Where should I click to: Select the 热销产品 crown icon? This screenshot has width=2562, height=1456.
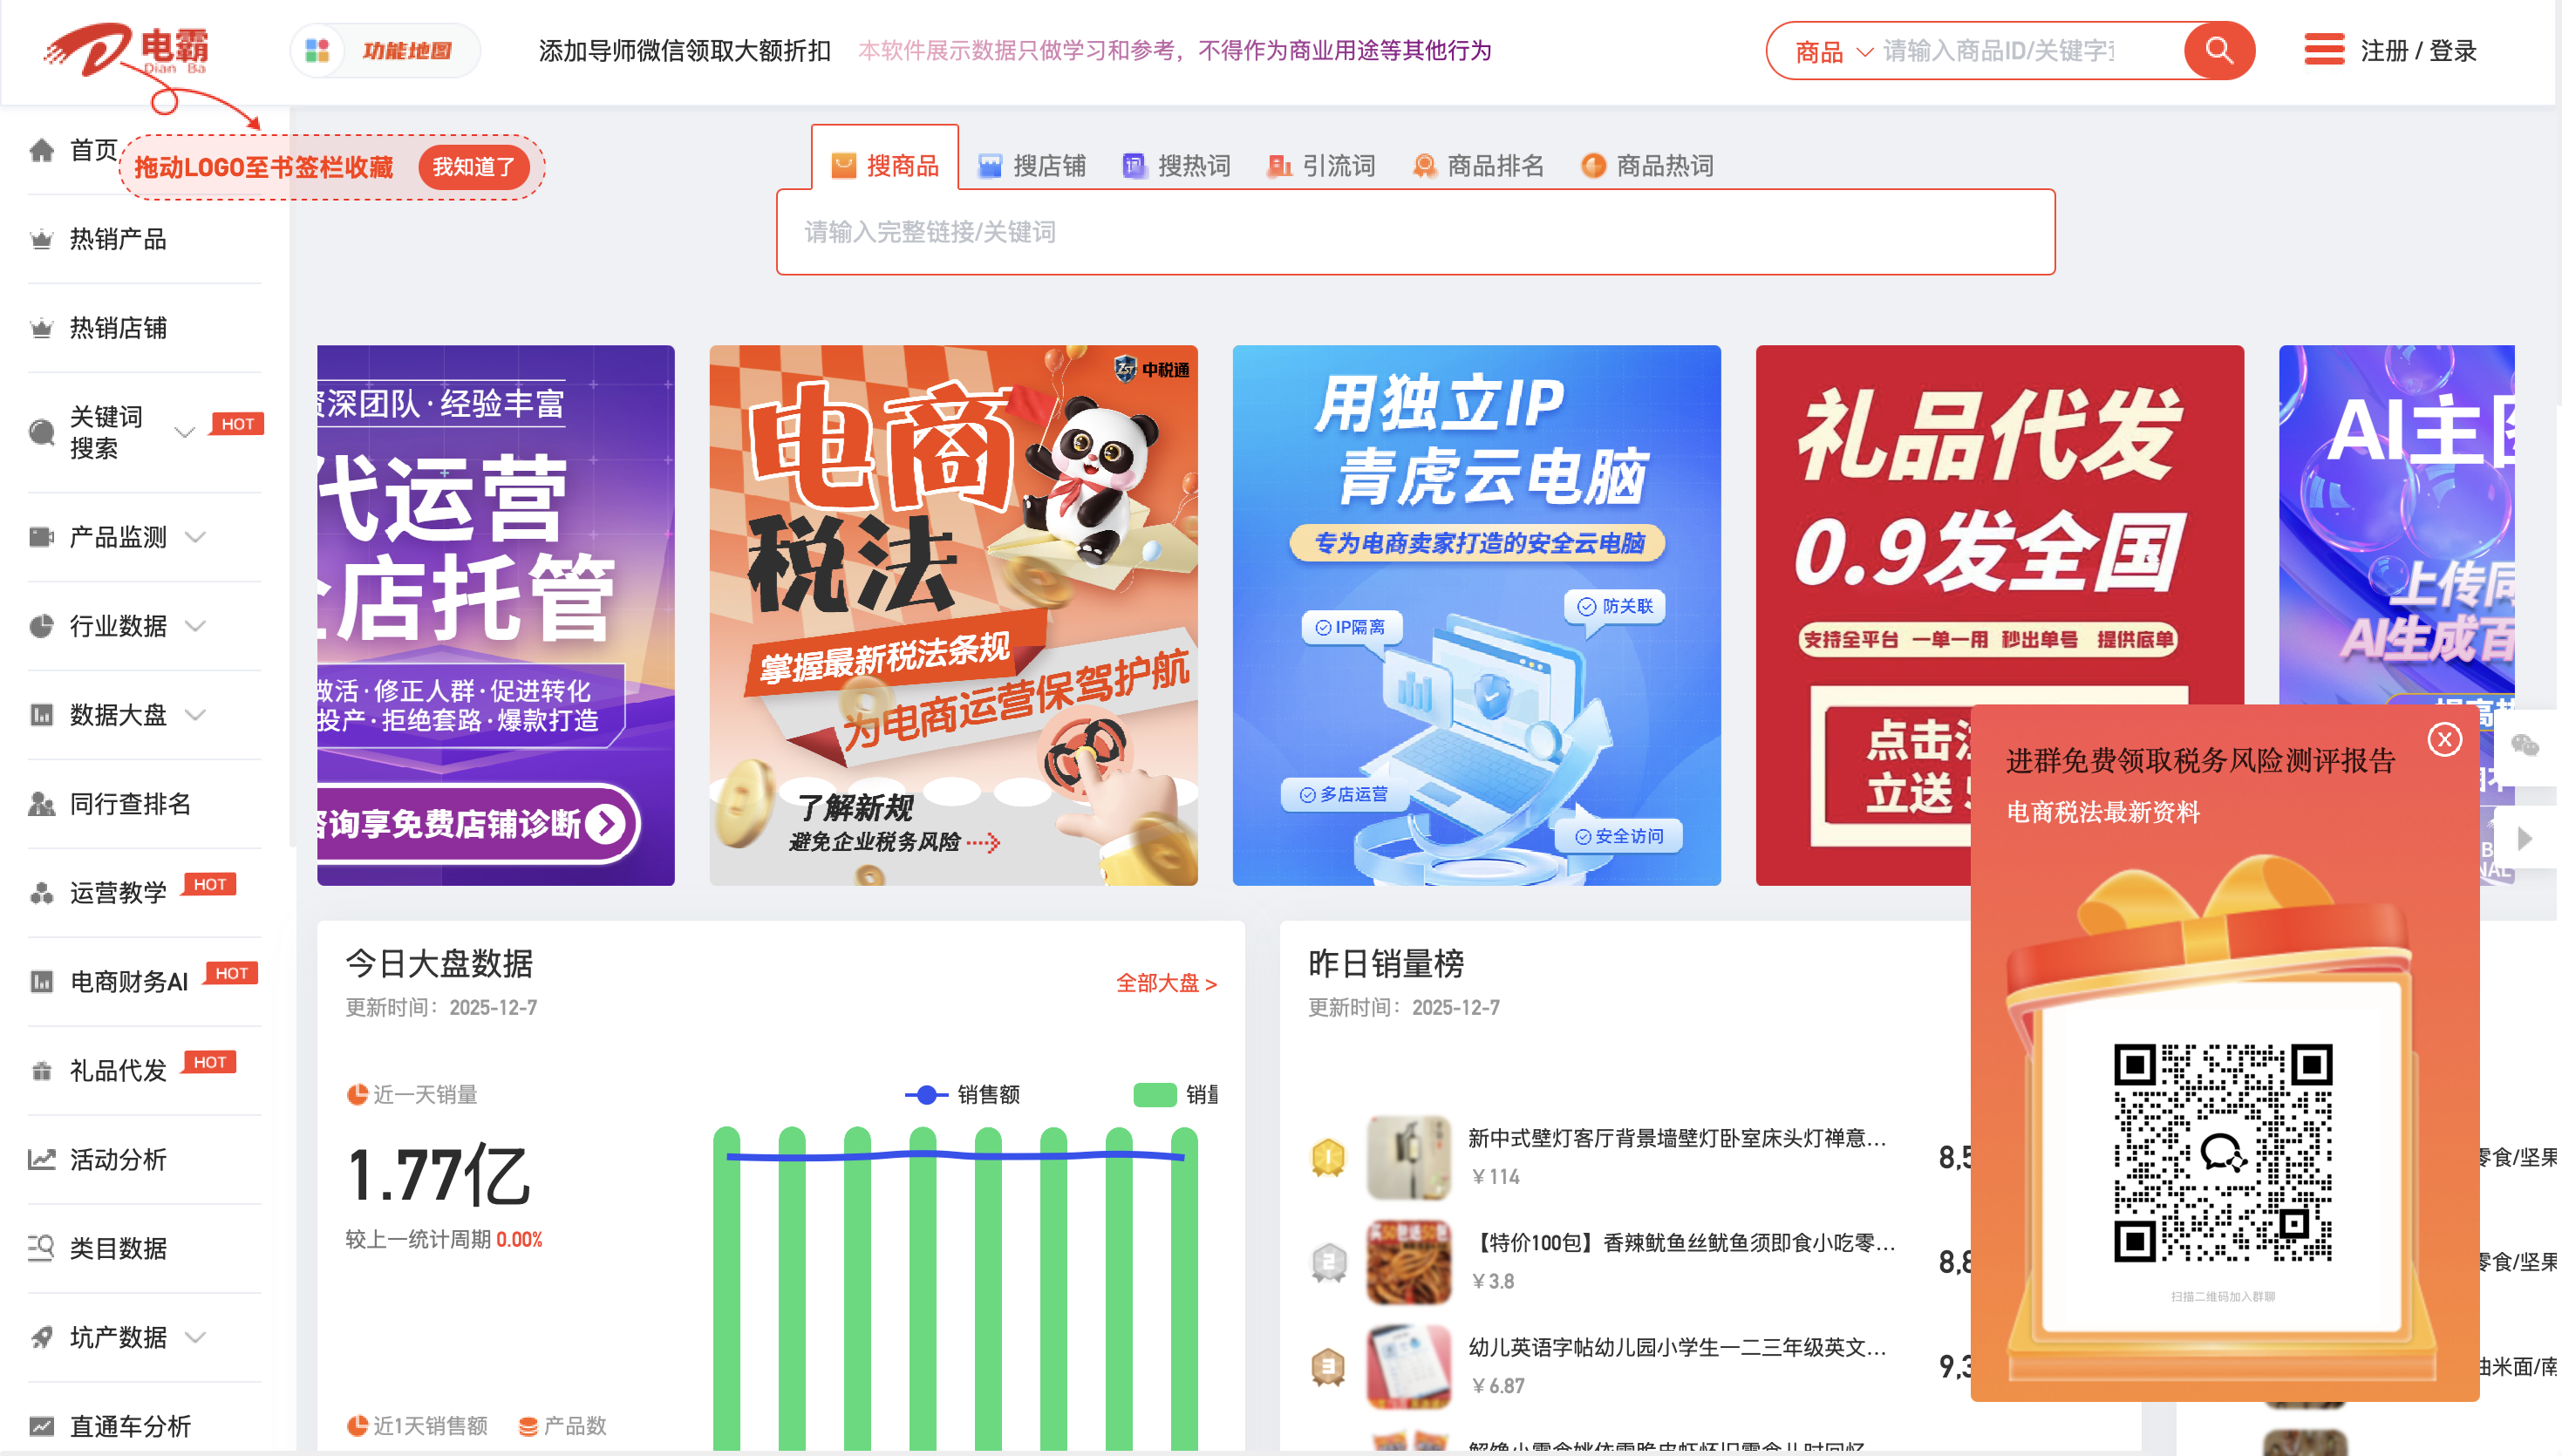click(x=42, y=239)
